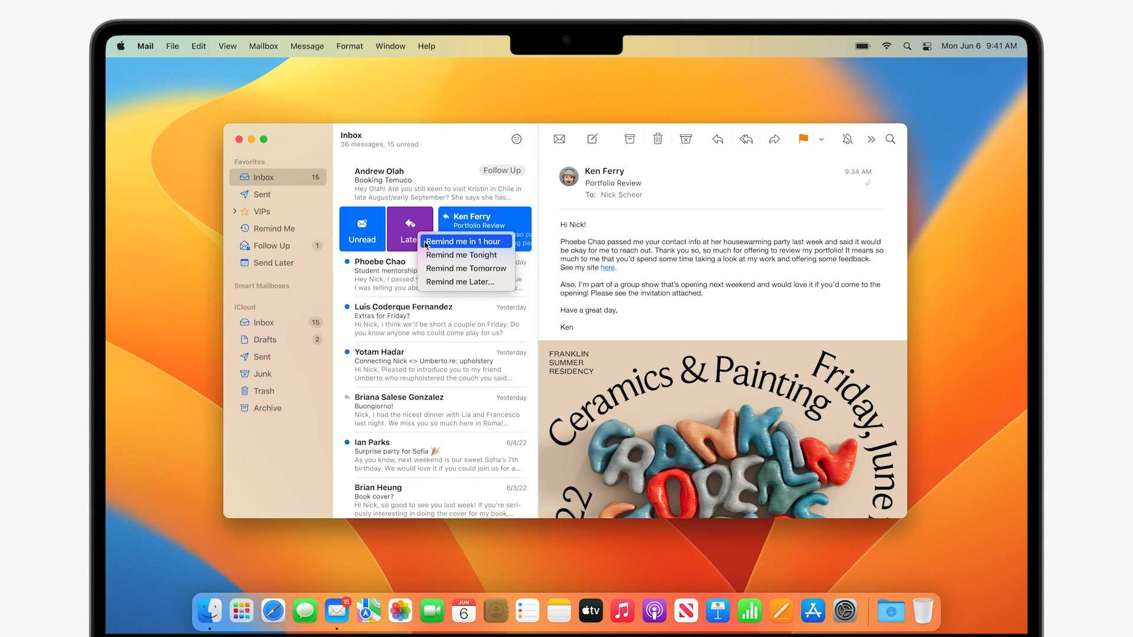The image size is (1133, 637).
Task: Click the here link in Ken's email
Action: pyautogui.click(x=607, y=267)
